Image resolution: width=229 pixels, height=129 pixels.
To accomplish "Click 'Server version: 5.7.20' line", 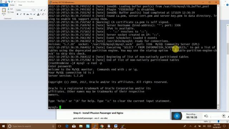I will [65, 76].
